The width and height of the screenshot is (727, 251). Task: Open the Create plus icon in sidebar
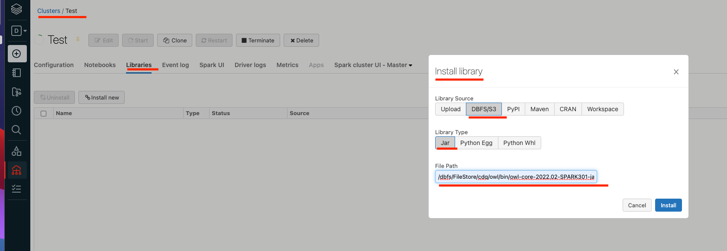coord(17,54)
